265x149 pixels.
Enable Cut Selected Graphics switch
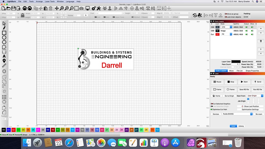tap(211, 104)
